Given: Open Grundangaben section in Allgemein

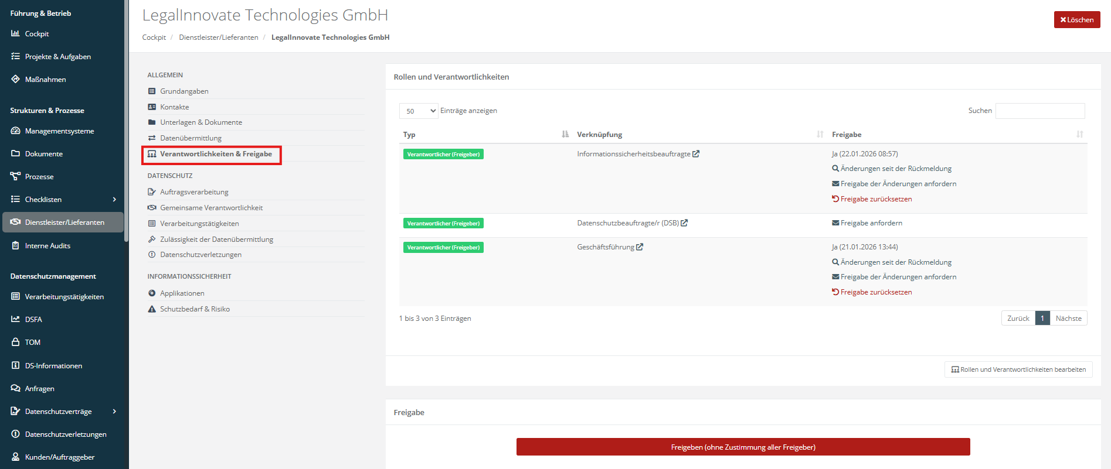Looking at the screenshot, I should pyautogui.click(x=184, y=91).
